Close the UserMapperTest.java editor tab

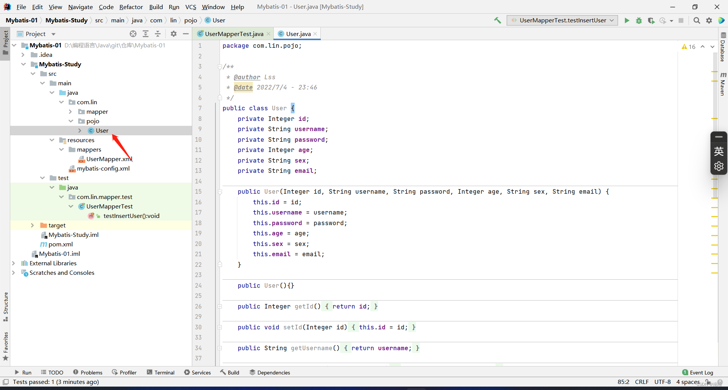point(268,34)
